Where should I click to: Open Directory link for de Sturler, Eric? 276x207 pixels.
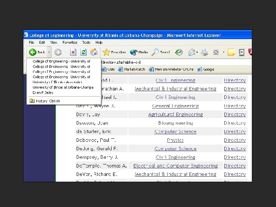(x=235, y=131)
